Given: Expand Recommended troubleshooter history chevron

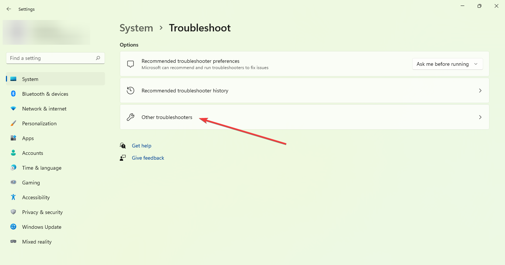Looking at the screenshot, I should (480, 91).
